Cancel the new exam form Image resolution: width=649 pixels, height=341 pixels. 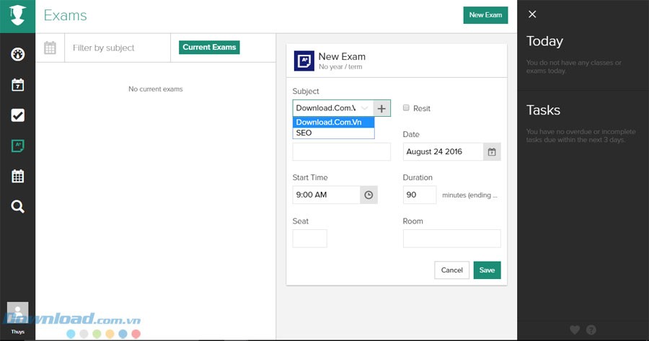(451, 270)
